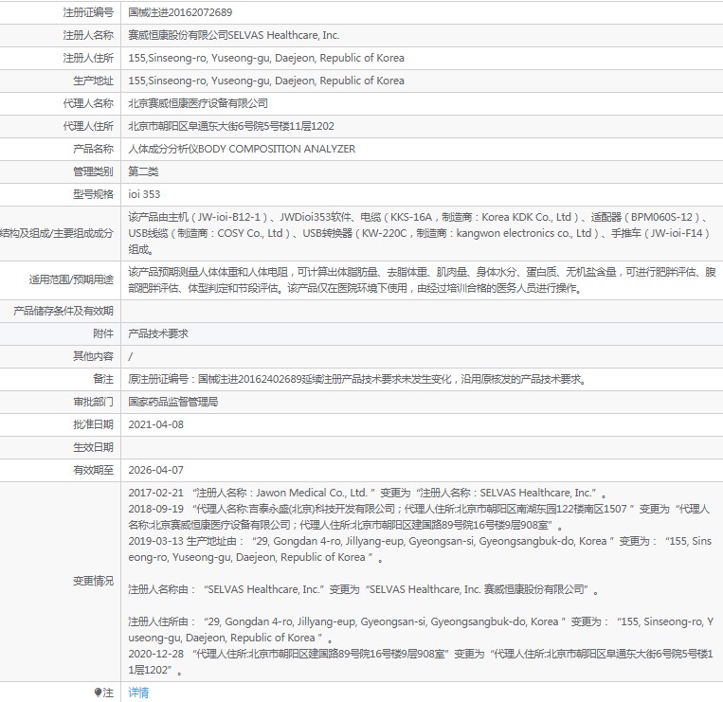This screenshot has height=702, width=723.
Task: Select the 注册人名称由 change line
Action: [x=363, y=589]
